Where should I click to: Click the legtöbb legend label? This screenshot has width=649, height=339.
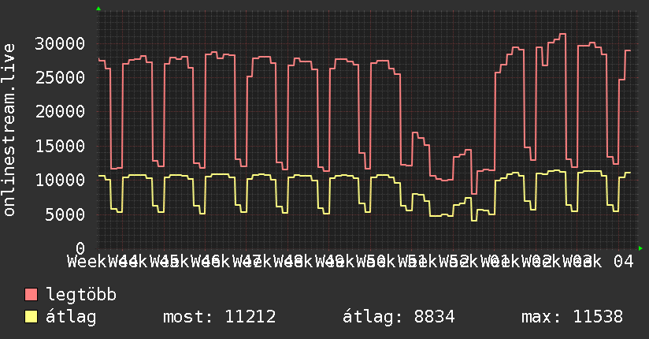[x=81, y=295]
